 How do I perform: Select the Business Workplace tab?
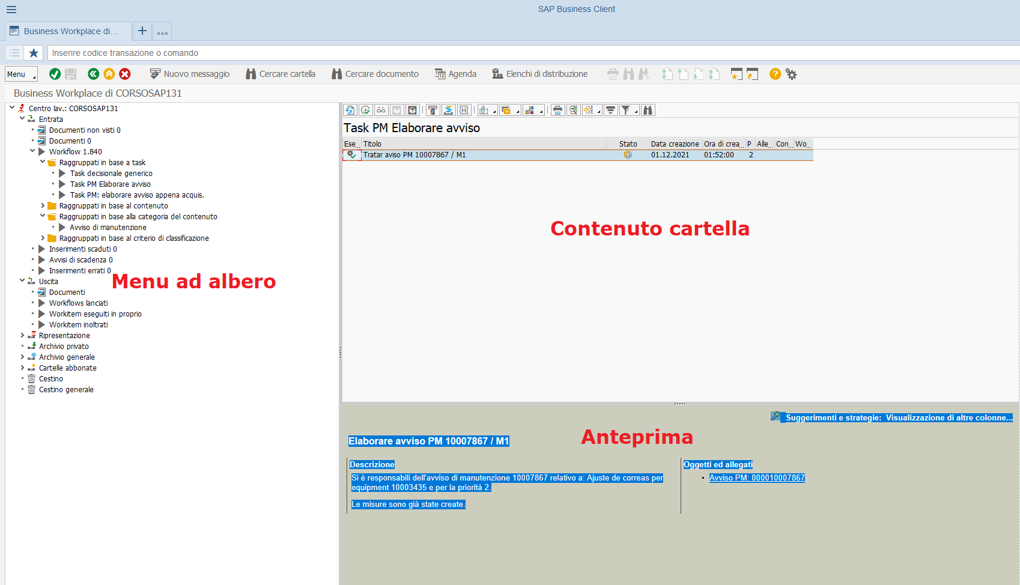click(x=68, y=31)
